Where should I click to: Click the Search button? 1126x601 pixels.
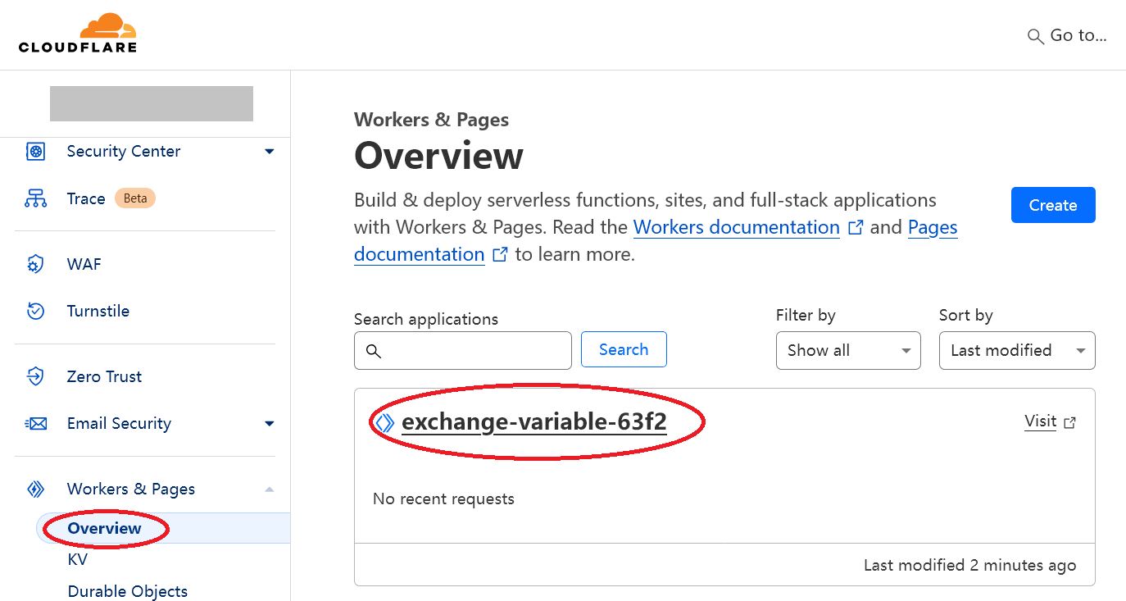tap(624, 349)
